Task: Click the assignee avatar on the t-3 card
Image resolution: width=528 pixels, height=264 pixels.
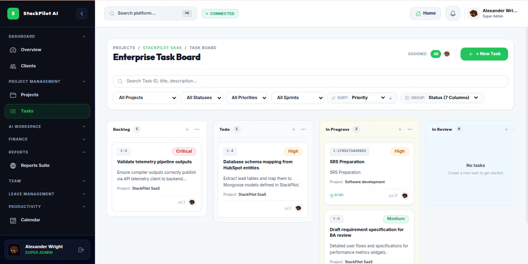Action: click(192, 202)
